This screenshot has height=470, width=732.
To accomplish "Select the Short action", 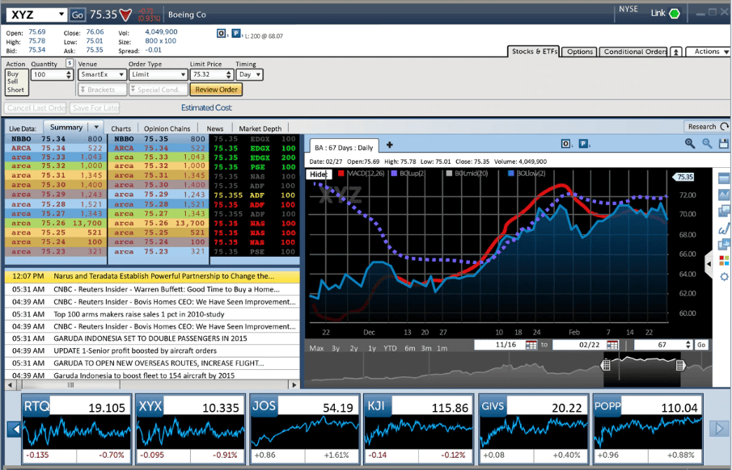I will point(15,90).
